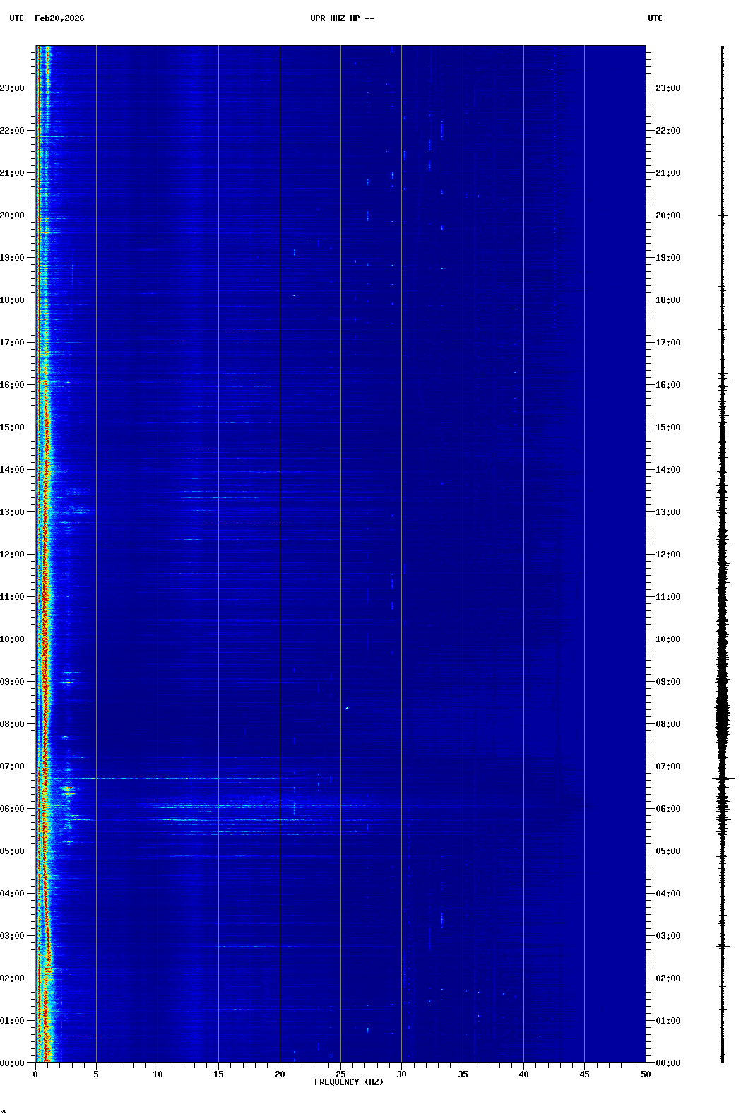Select the 10 Hz frequency axis tick label

click(158, 1074)
